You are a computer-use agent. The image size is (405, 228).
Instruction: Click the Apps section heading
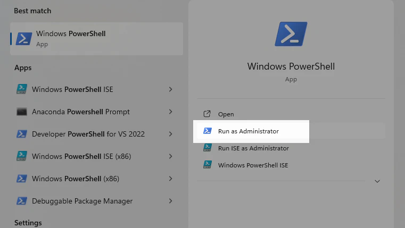tap(23, 68)
